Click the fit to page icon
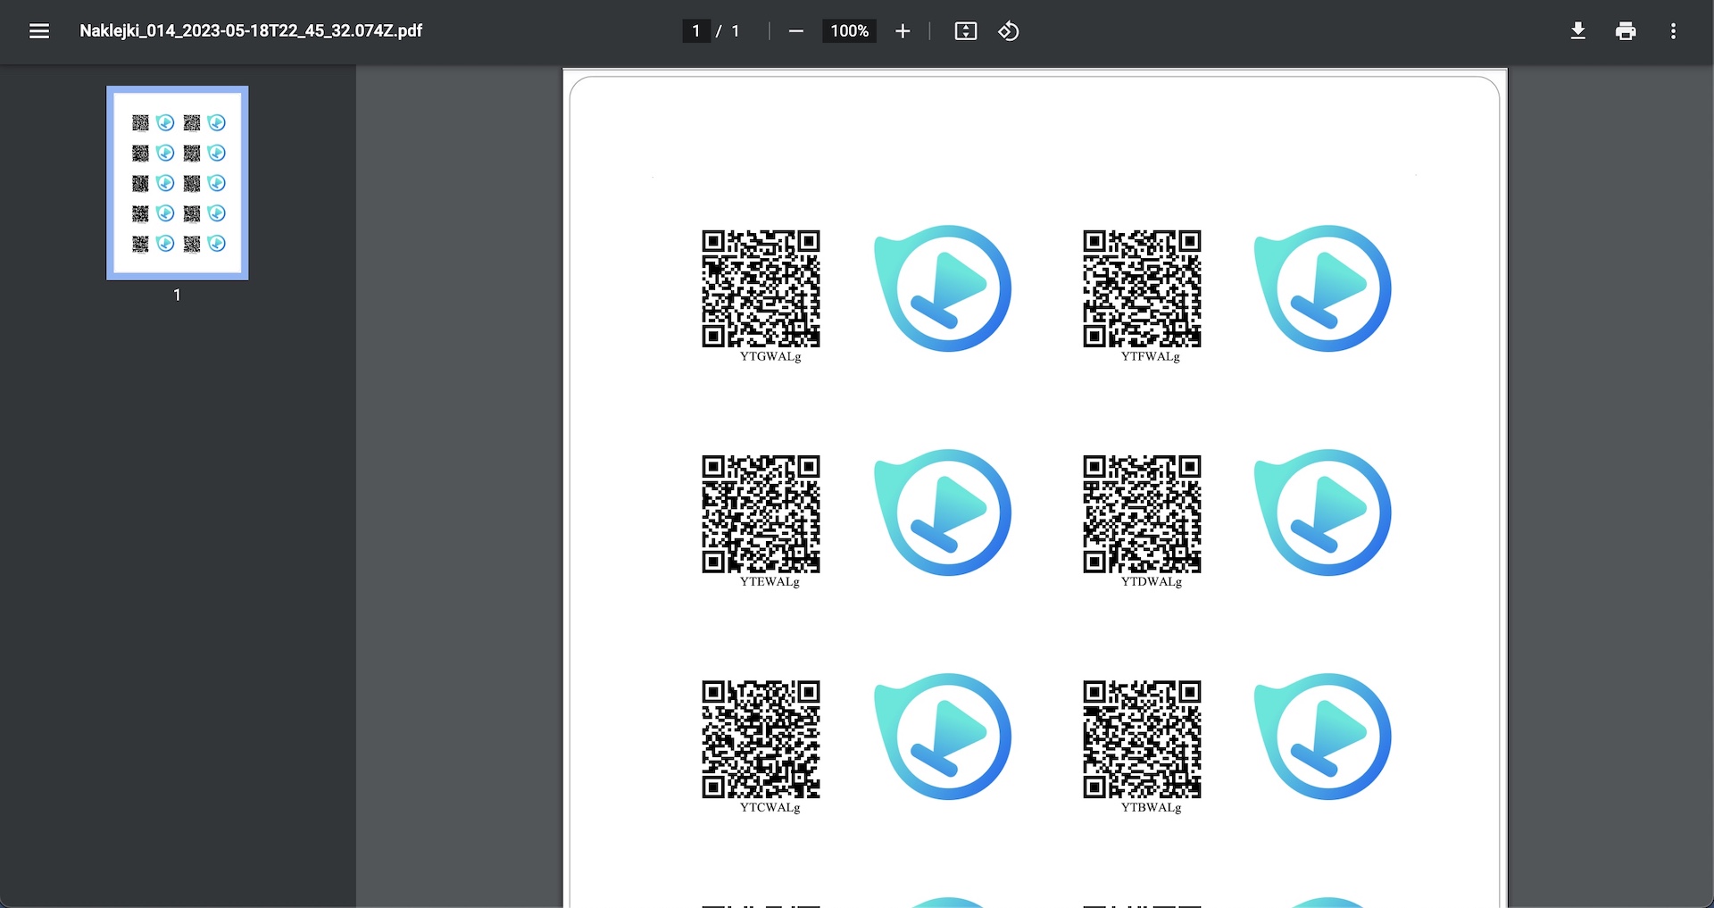The image size is (1714, 908). click(x=966, y=31)
